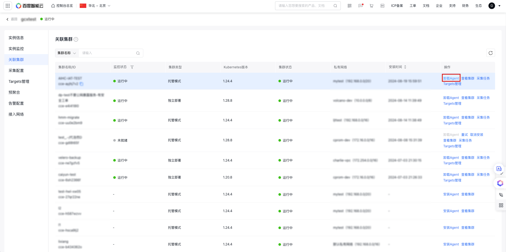506x252 pixels.
Task: Open the messages notification icon
Action: tap(361, 6)
